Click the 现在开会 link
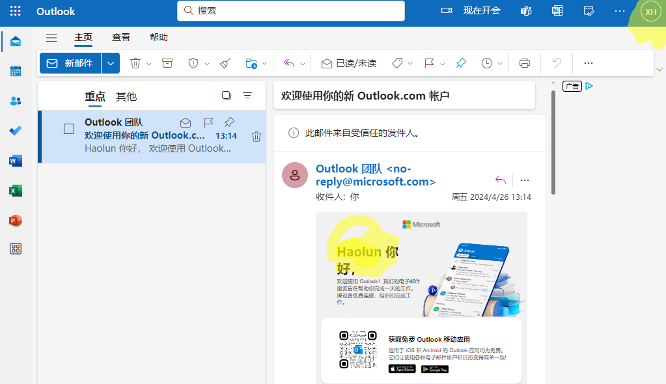This screenshot has width=666, height=384. pyautogui.click(x=482, y=10)
